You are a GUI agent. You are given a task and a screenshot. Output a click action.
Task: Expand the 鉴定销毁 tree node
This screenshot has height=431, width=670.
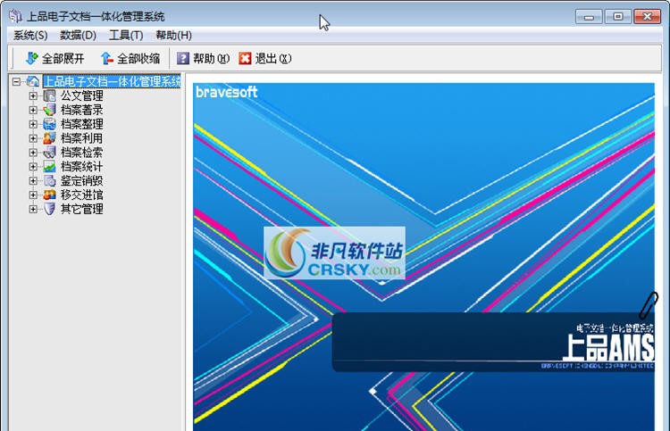pos(33,180)
